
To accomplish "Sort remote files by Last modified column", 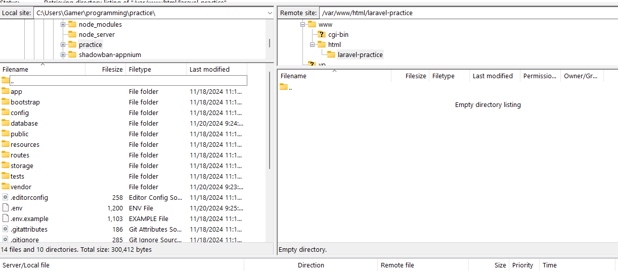I will coord(495,76).
